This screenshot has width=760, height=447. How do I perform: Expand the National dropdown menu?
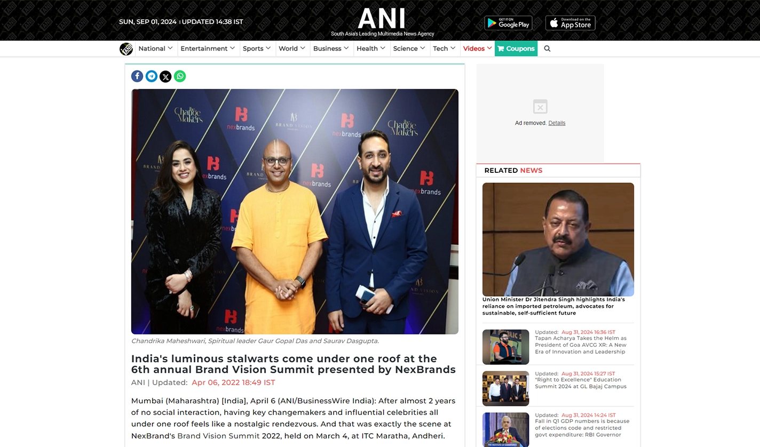click(155, 49)
